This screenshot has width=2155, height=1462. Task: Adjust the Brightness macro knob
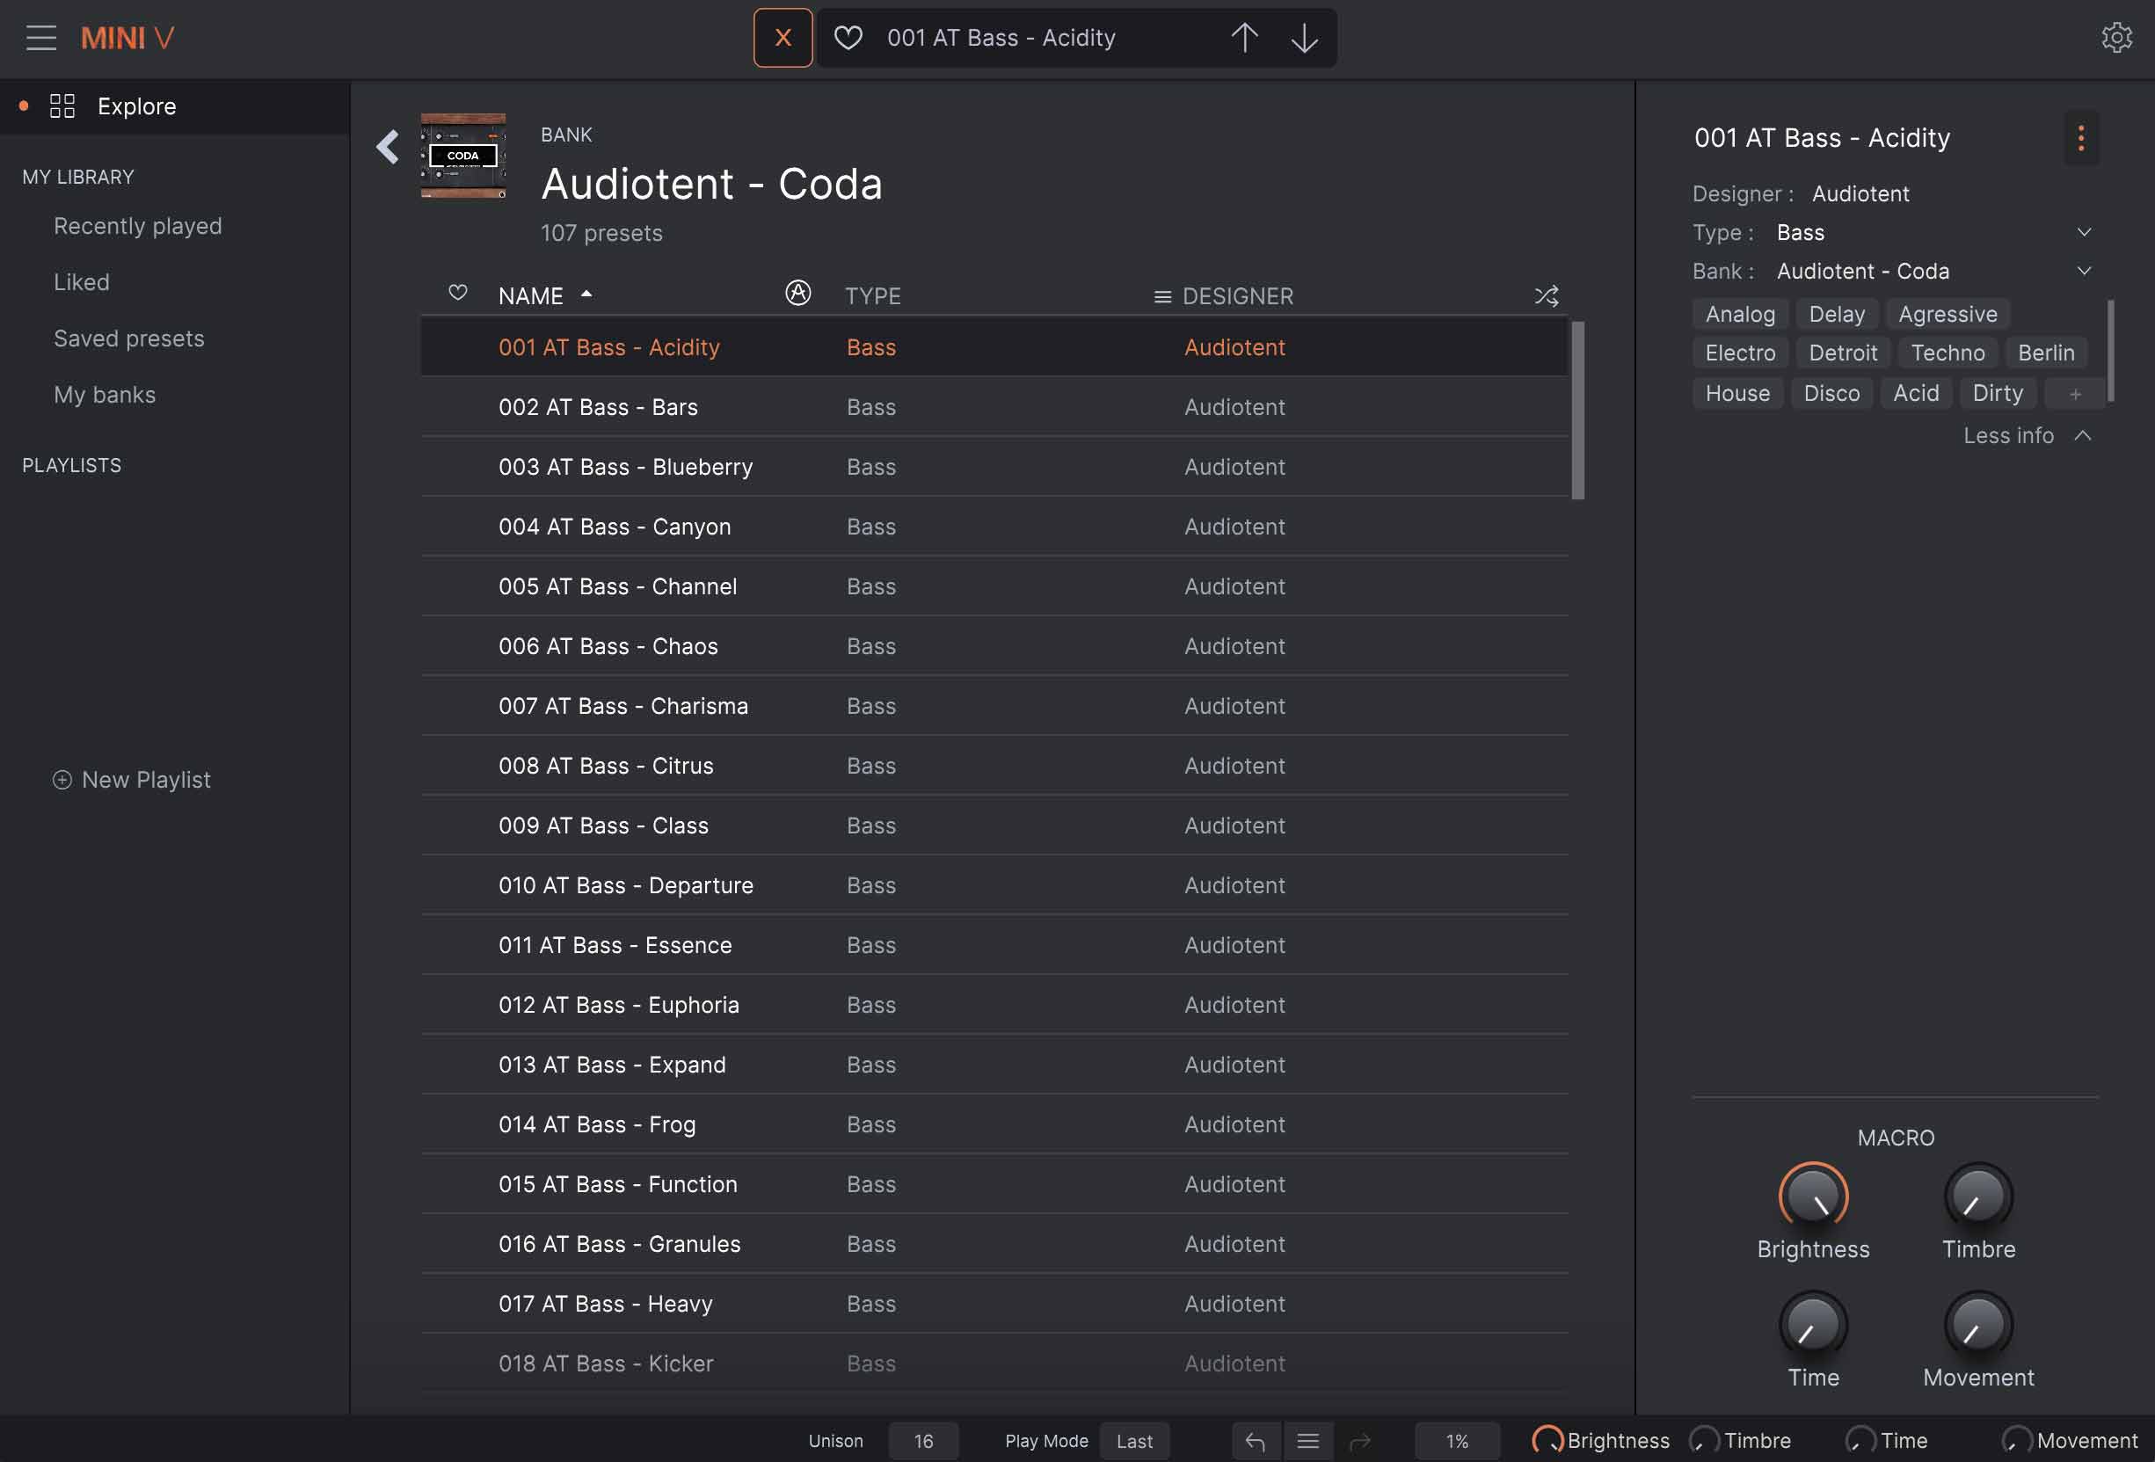1812,1196
